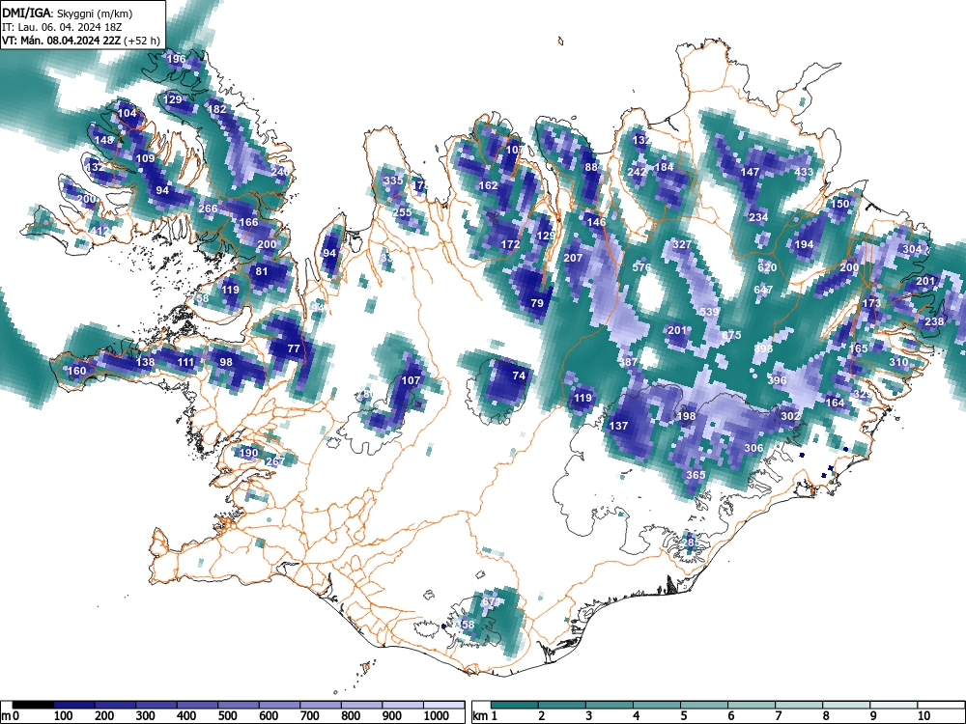Click visibility value 184 on the map
This screenshot has width=966, height=724.
(x=664, y=167)
